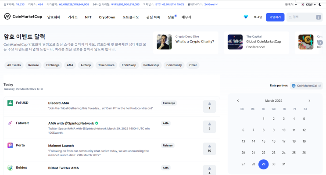Select March 30 in the calendar
Viewport: 326px width, 175px height.
274,164
